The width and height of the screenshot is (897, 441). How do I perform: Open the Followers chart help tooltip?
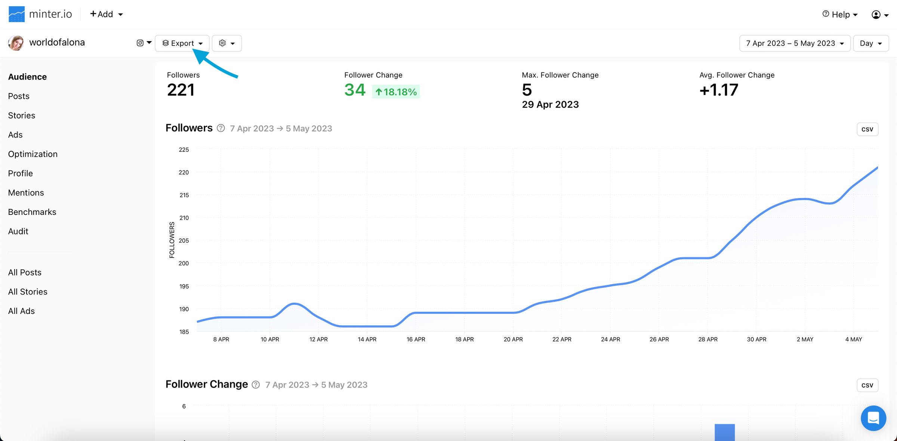[221, 128]
